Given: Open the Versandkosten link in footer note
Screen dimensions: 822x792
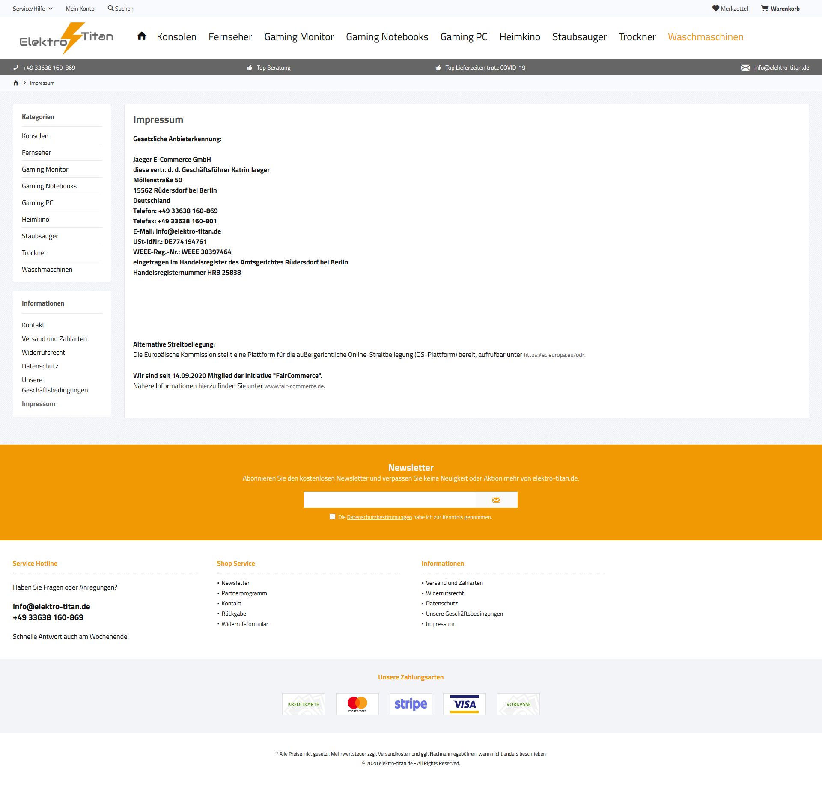Looking at the screenshot, I should [394, 754].
